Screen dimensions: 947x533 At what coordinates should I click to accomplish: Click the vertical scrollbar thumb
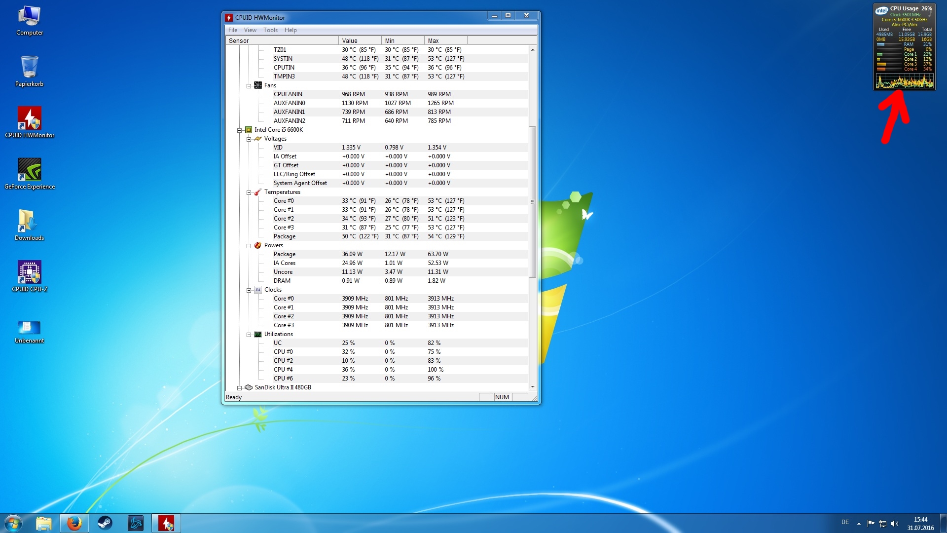[x=532, y=202]
